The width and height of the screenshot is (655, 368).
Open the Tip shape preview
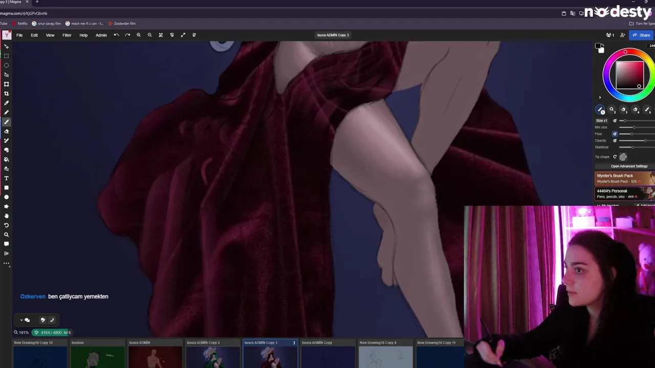pos(623,157)
